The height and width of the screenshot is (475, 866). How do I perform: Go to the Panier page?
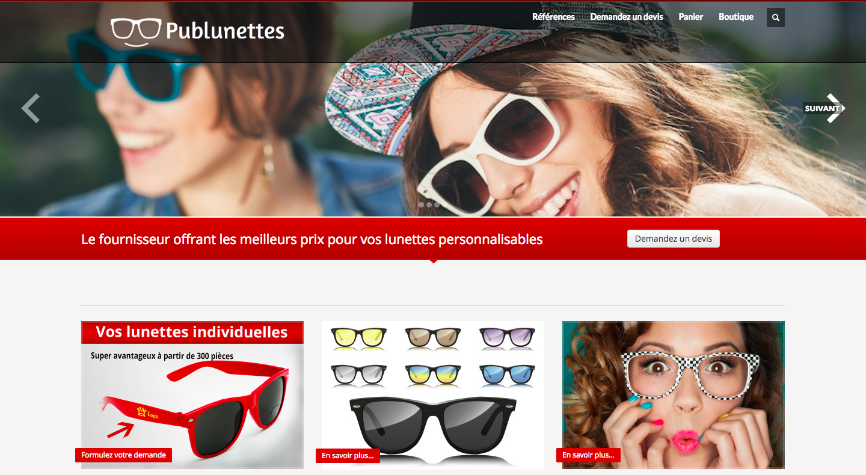(691, 17)
